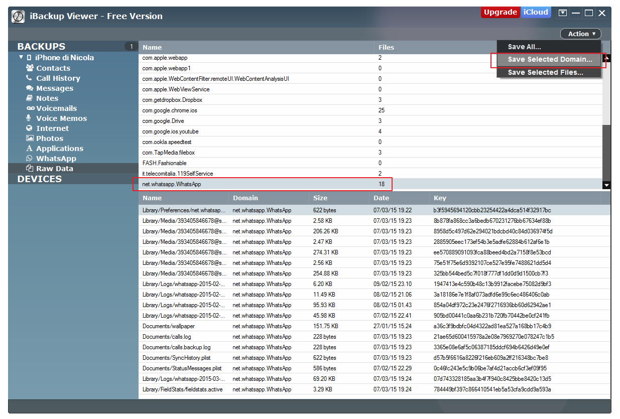Select the file row sized 206.26 KB
The image size is (620, 419).
coord(375,231)
